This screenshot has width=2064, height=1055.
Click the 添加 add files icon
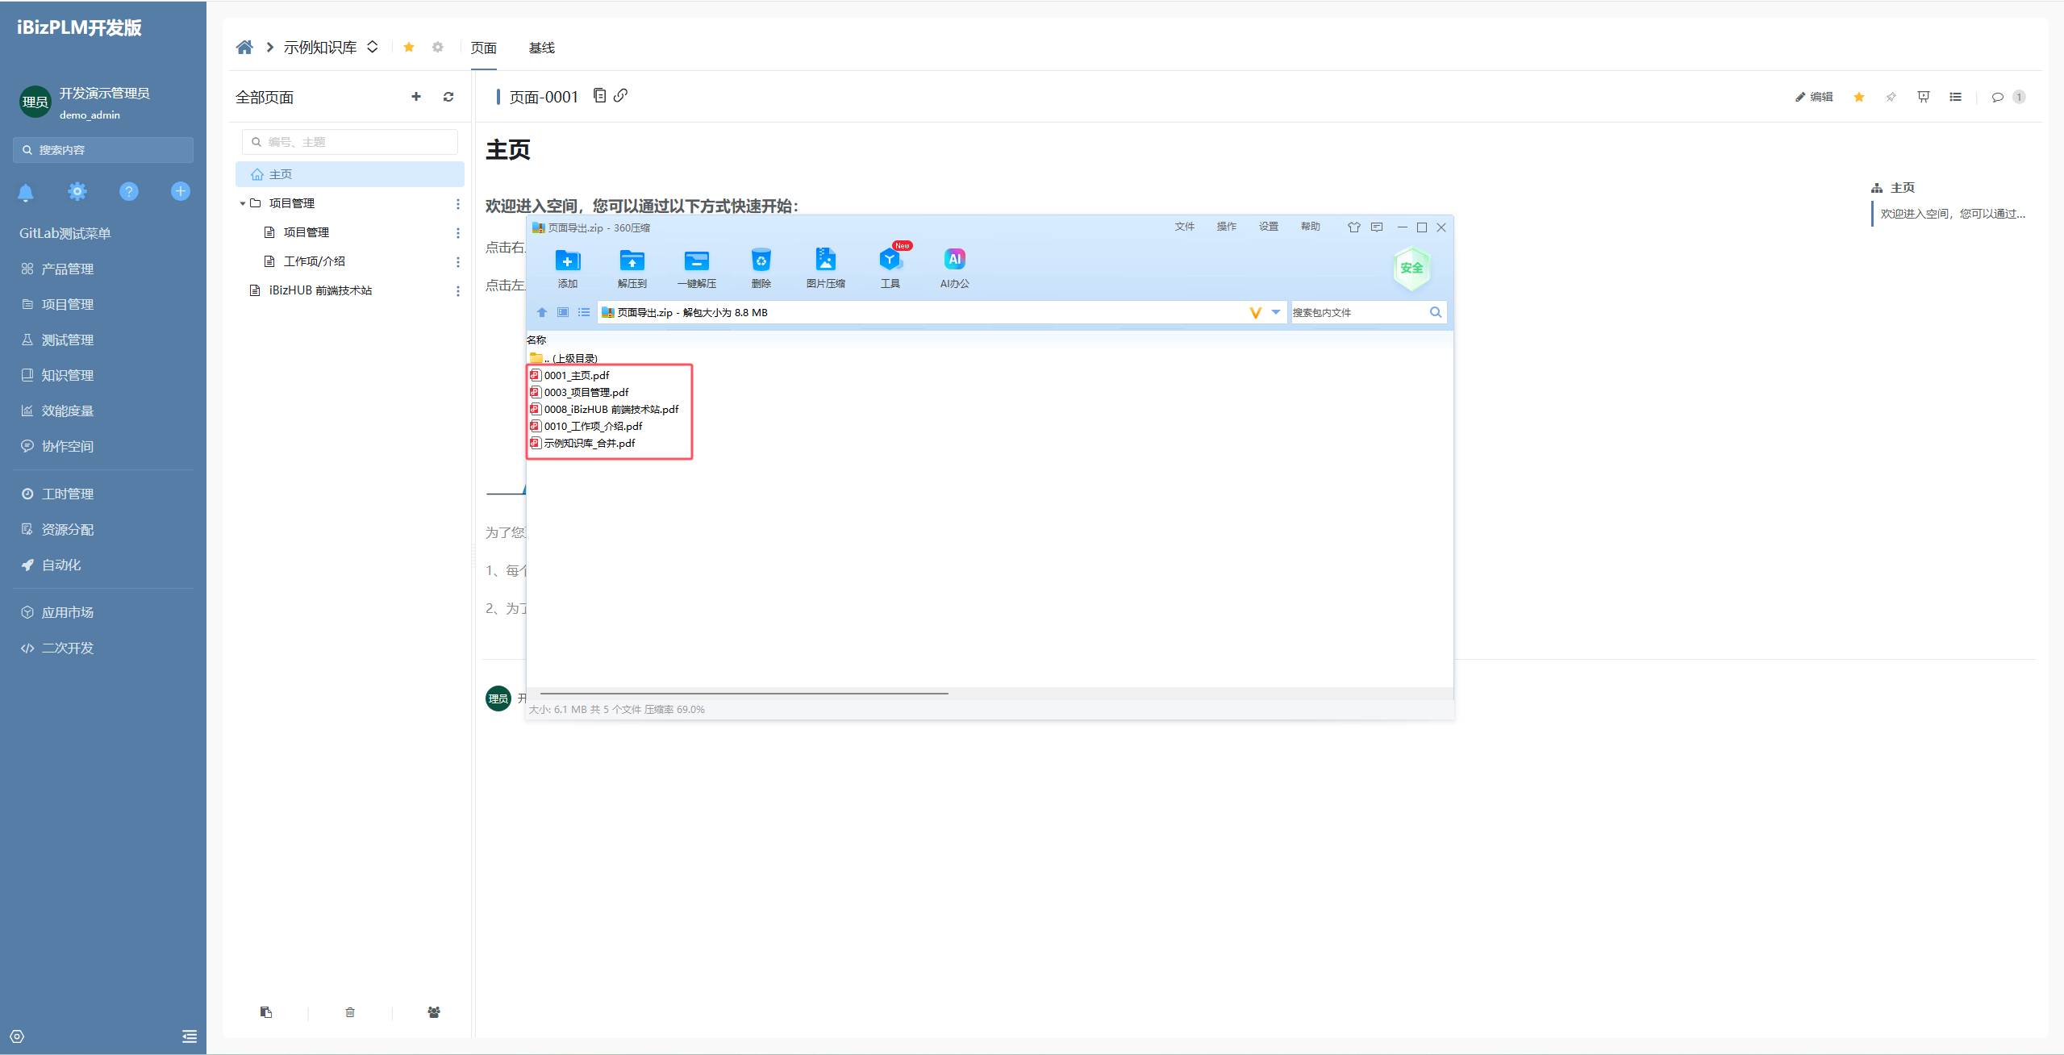pyautogui.click(x=567, y=261)
